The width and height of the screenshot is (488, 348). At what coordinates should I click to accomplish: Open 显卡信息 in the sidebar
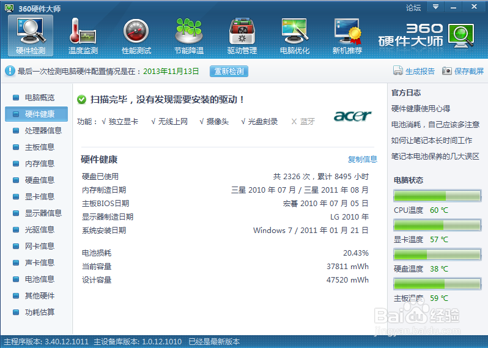[37, 196]
